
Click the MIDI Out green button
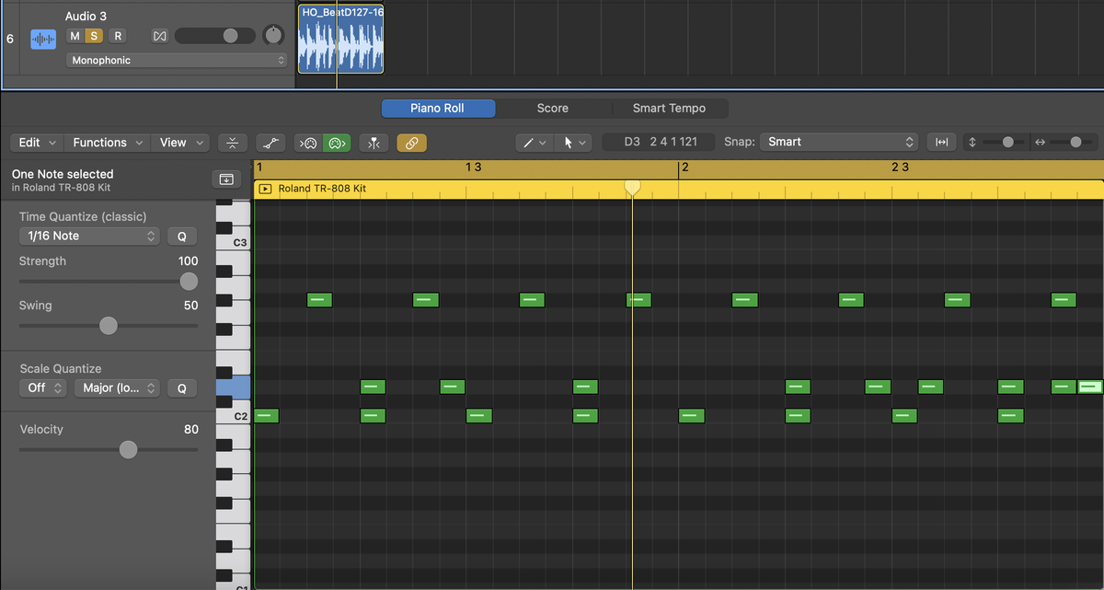click(337, 143)
